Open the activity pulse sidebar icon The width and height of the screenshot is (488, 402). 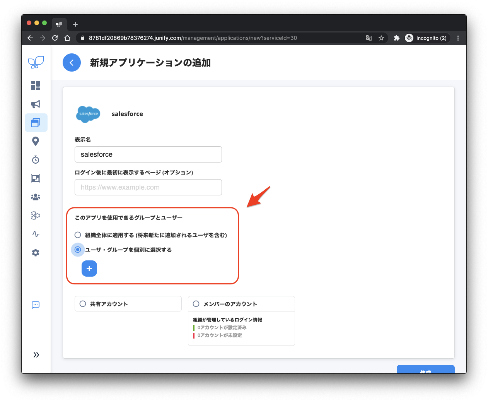pyautogui.click(x=36, y=234)
